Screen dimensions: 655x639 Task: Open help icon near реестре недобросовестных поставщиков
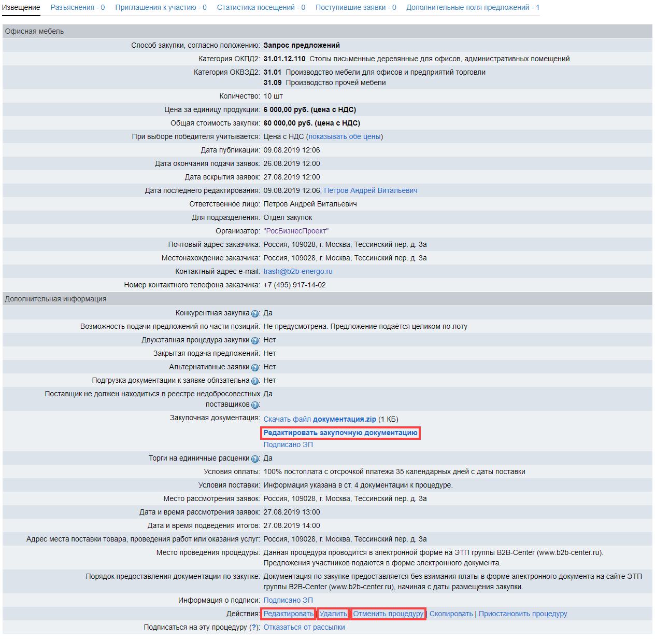[x=255, y=405]
